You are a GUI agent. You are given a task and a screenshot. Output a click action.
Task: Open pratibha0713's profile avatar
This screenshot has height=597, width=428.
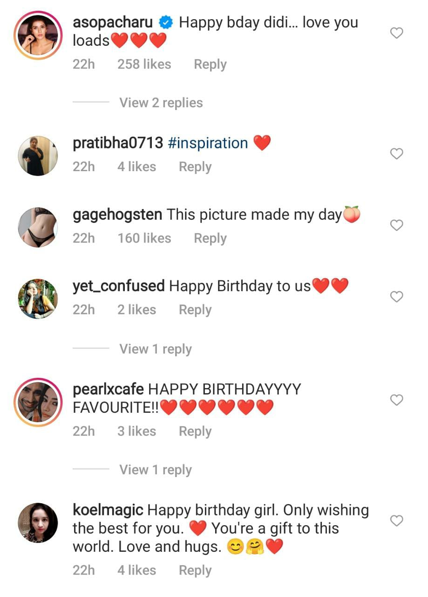pos(38,156)
